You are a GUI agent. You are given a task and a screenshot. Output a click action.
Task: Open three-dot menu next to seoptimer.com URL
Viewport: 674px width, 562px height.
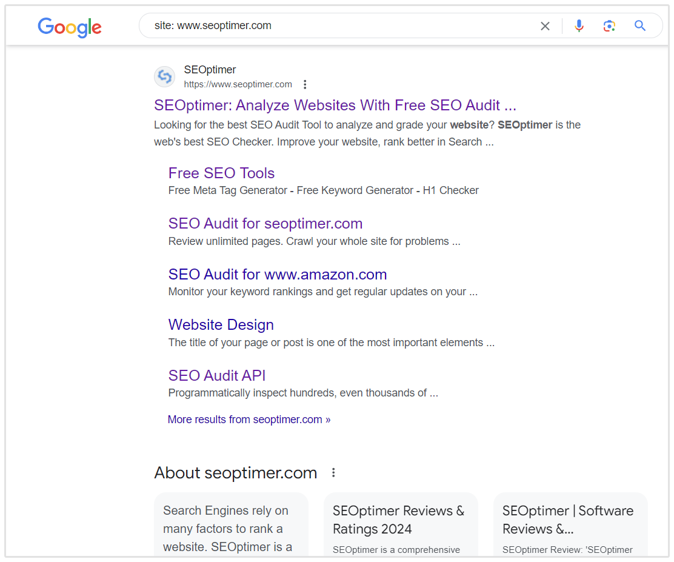click(x=305, y=85)
